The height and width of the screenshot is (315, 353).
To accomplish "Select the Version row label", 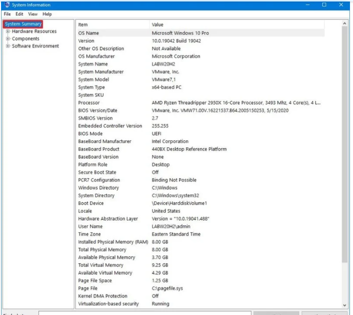I will (86, 41).
